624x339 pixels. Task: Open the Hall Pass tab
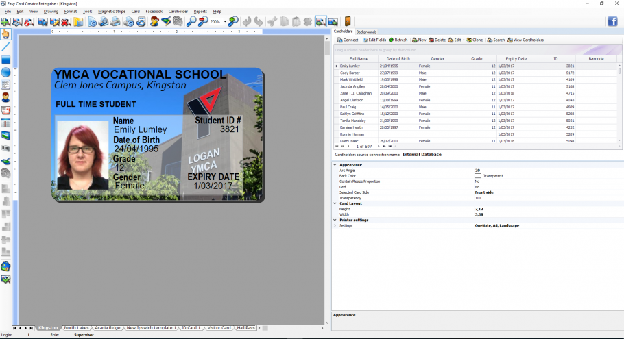point(245,328)
